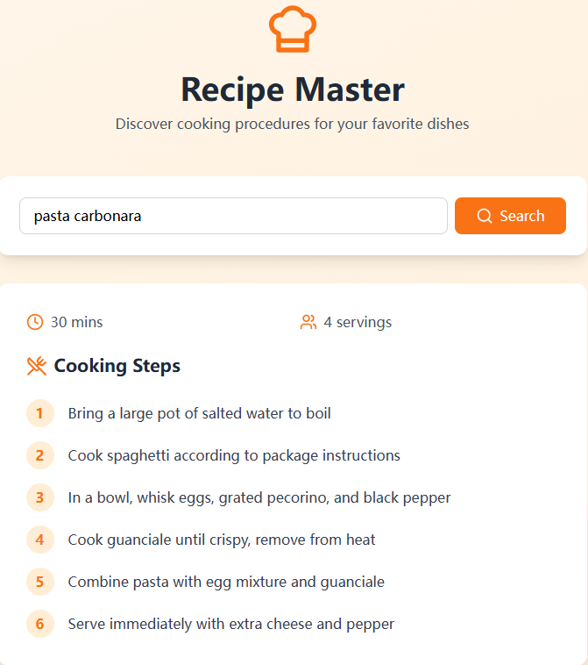Click the orange chef hat logo
This screenshot has height=665, width=588.
pyautogui.click(x=293, y=29)
